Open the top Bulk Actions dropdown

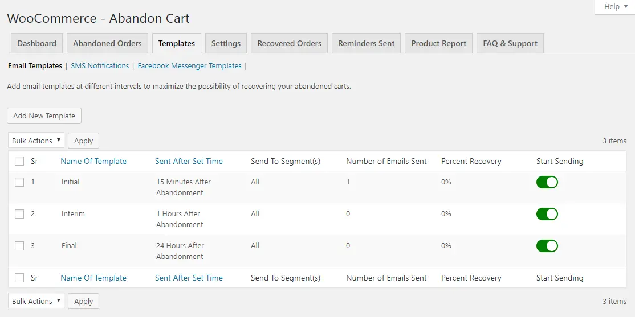(x=36, y=141)
